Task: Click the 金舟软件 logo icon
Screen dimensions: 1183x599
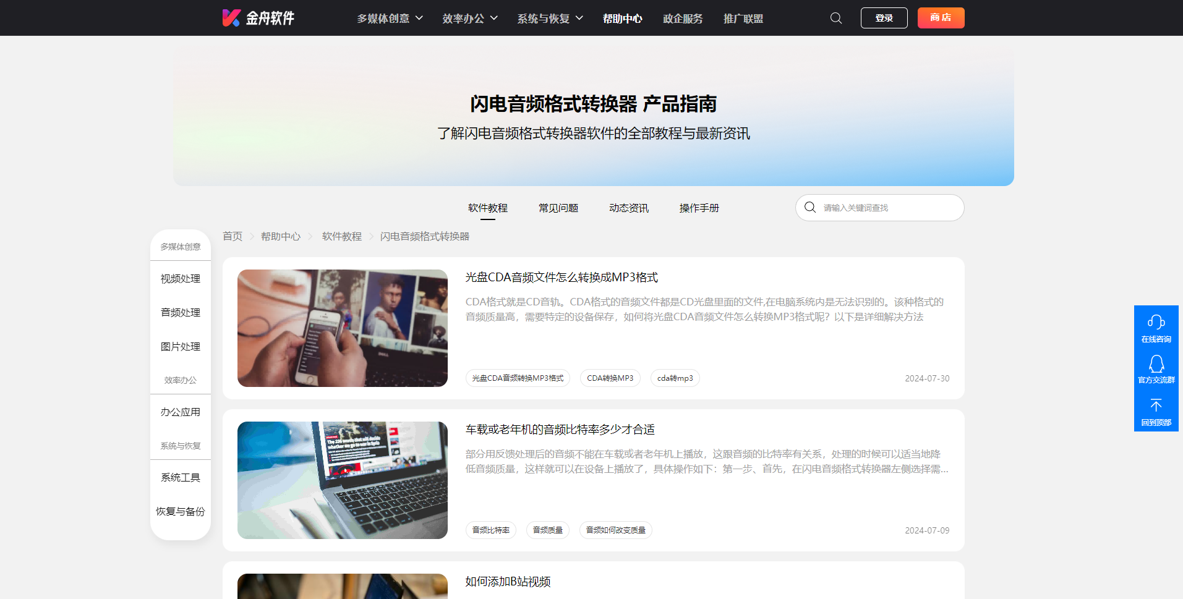Action: click(231, 18)
